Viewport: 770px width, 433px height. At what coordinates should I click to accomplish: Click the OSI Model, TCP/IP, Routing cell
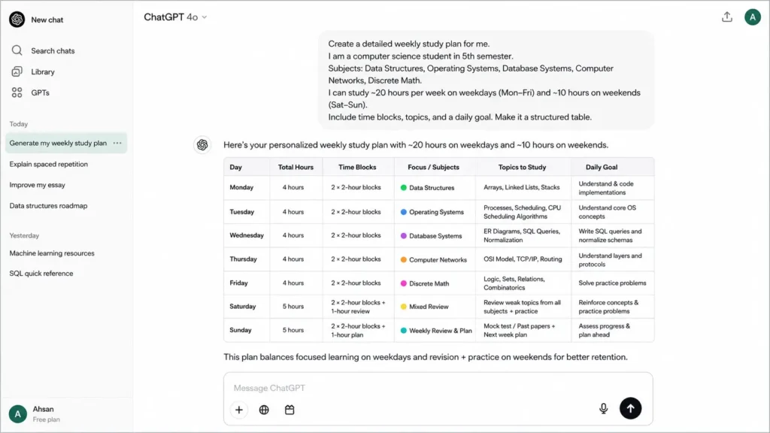click(523, 259)
